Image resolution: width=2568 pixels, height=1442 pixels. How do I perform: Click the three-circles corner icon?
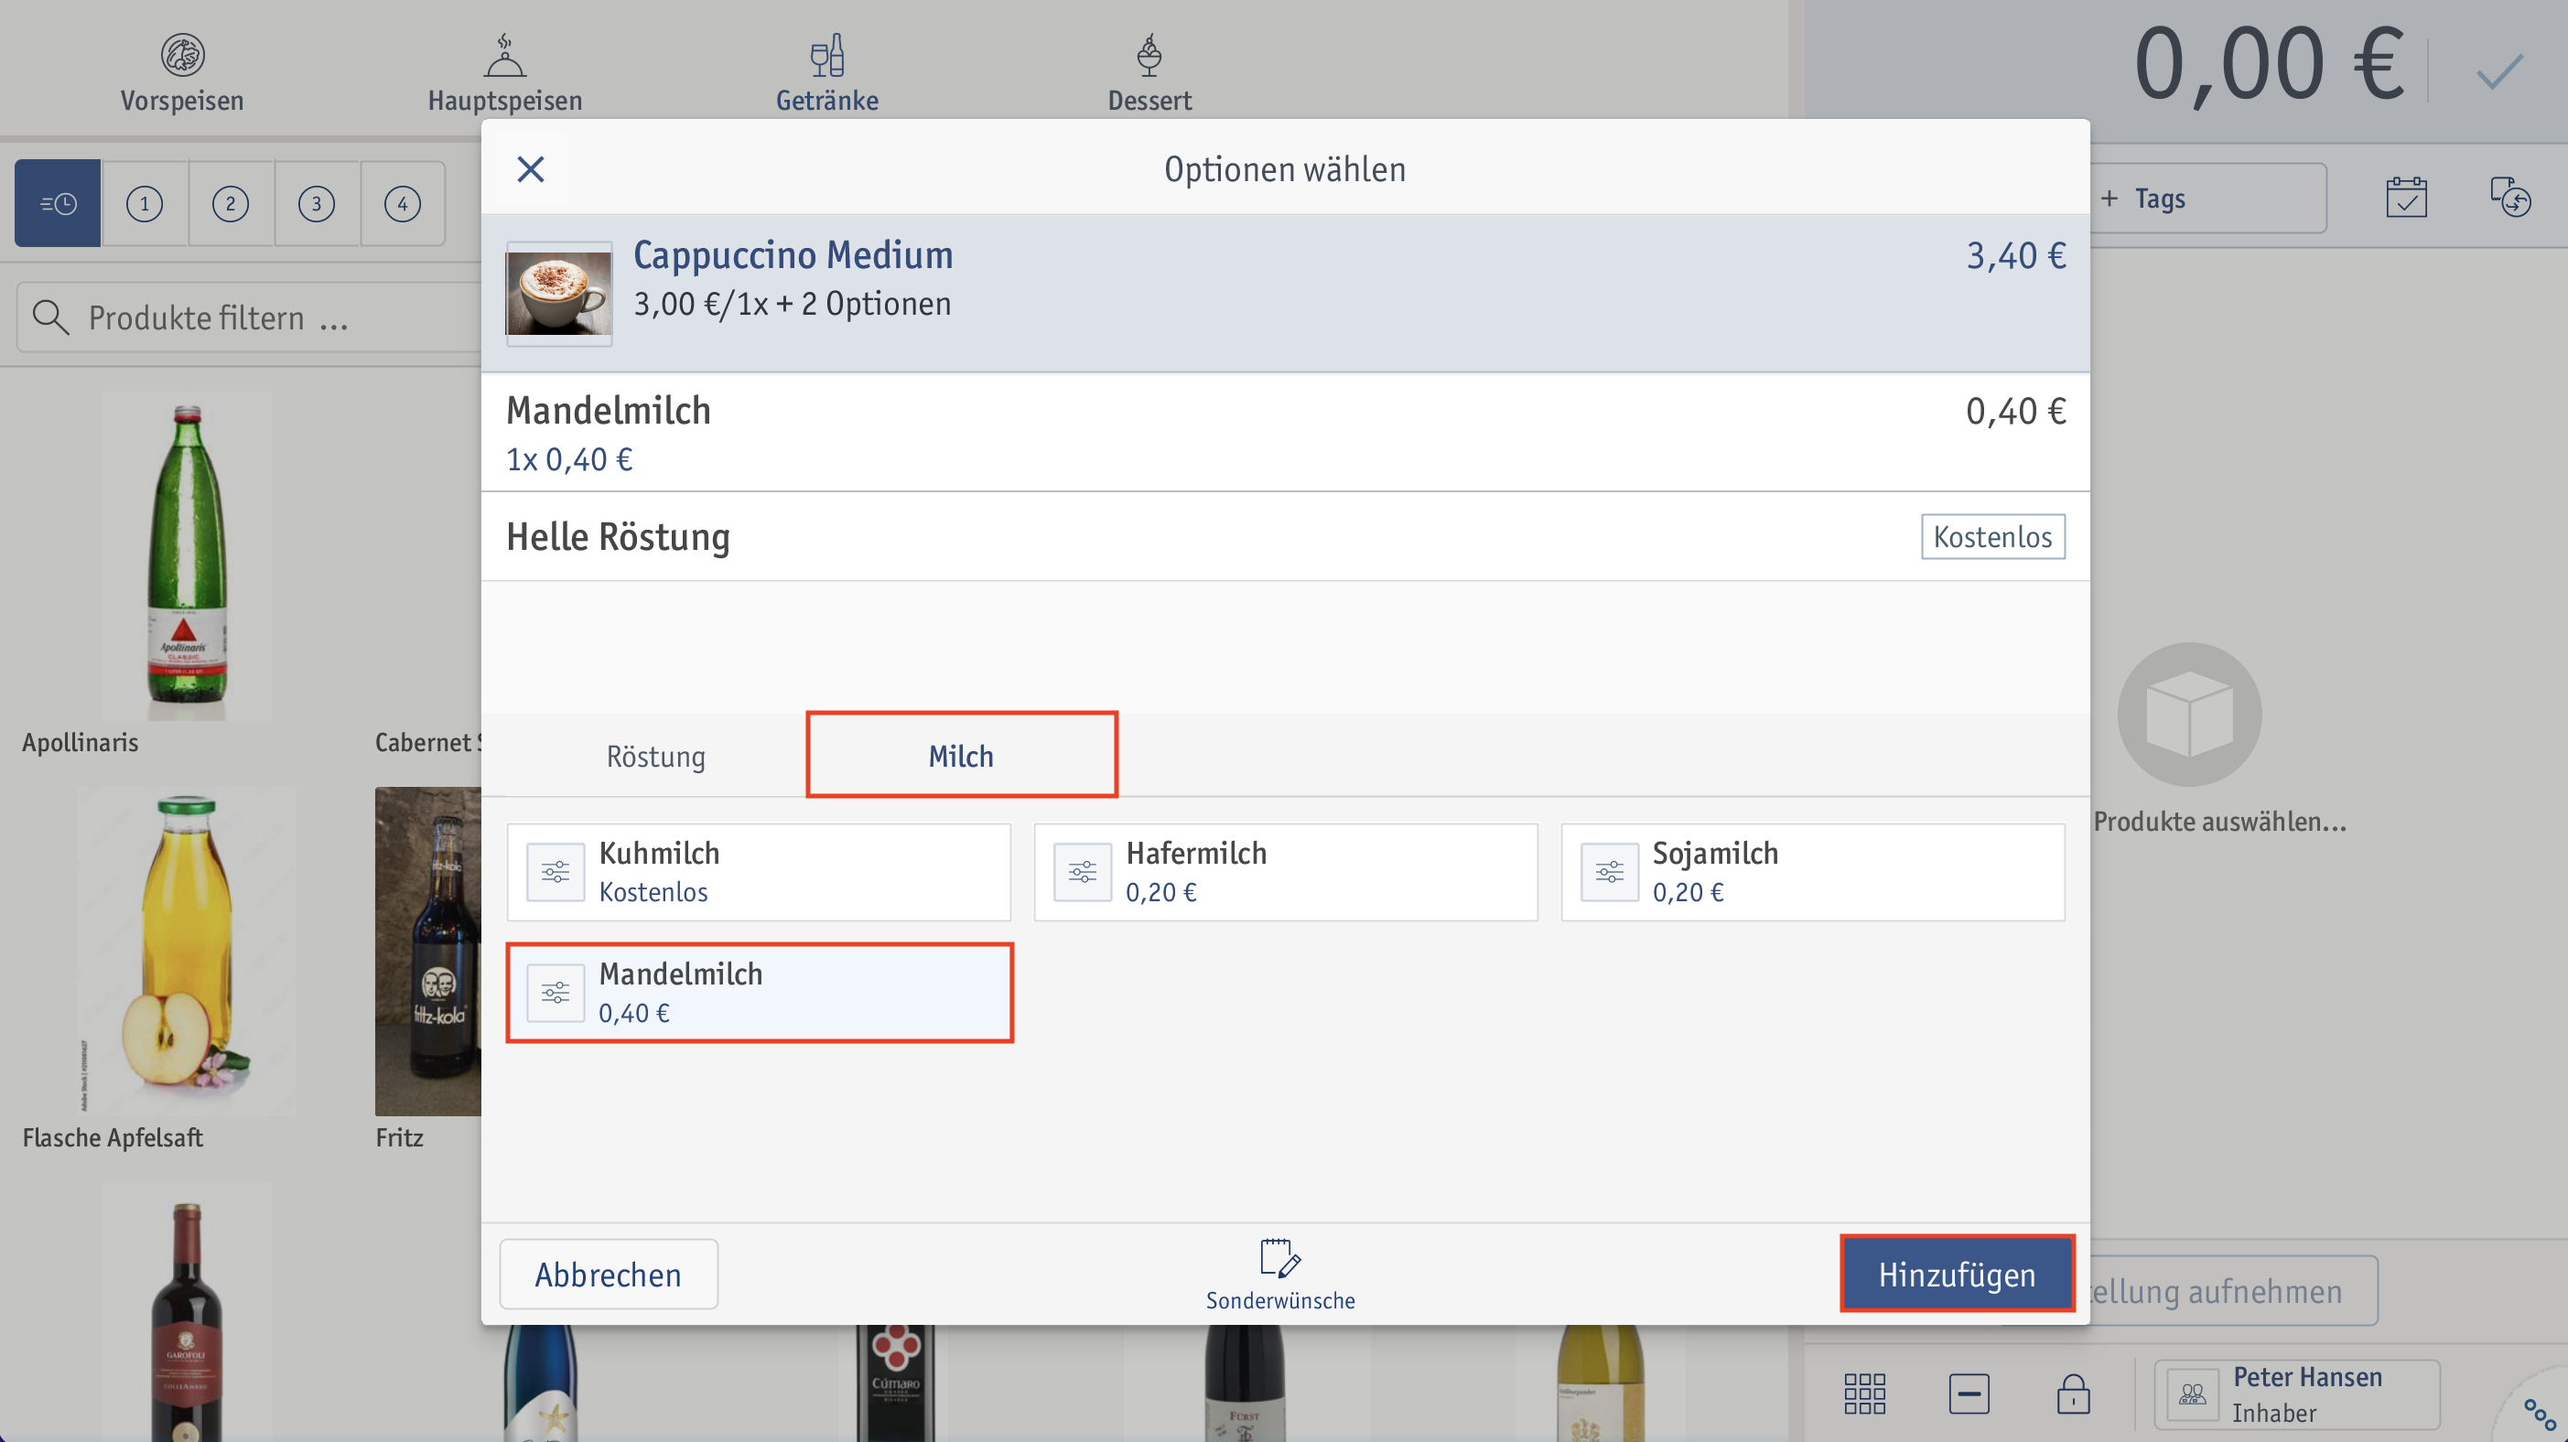2539,1413
